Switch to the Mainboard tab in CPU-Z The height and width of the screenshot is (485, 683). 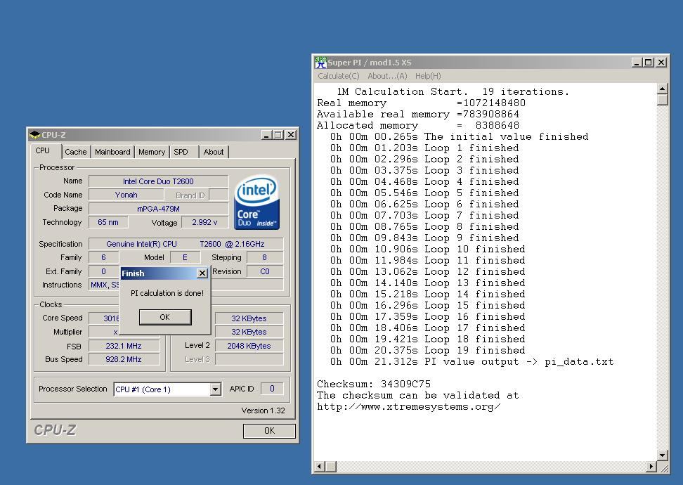point(112,152)
